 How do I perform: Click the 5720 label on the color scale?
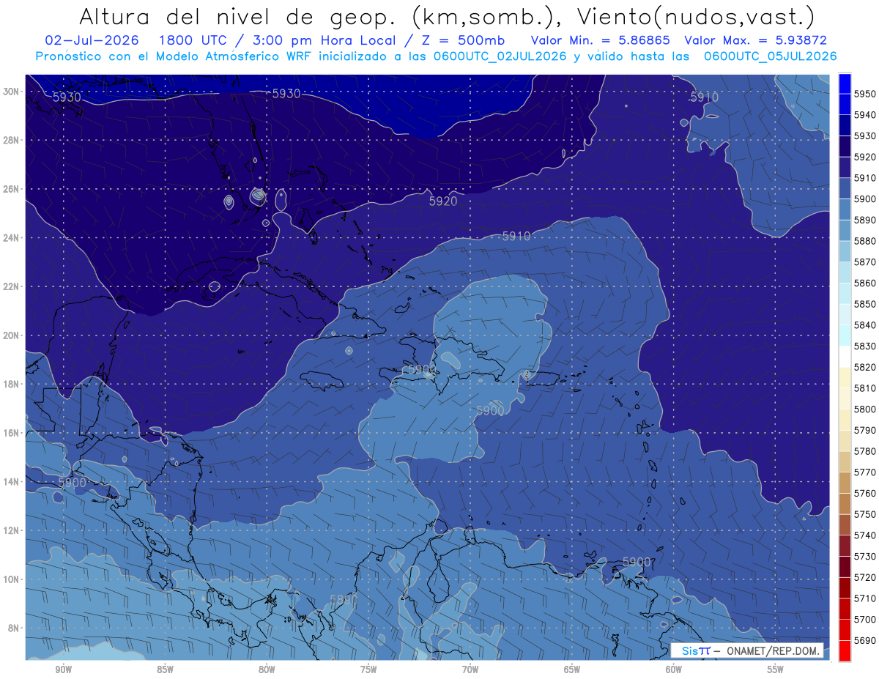[x=865, y=577]
